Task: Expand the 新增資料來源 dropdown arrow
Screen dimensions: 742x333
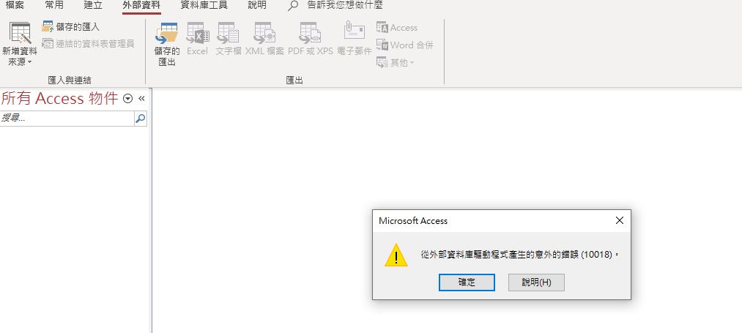Action: tap(29, 62)
